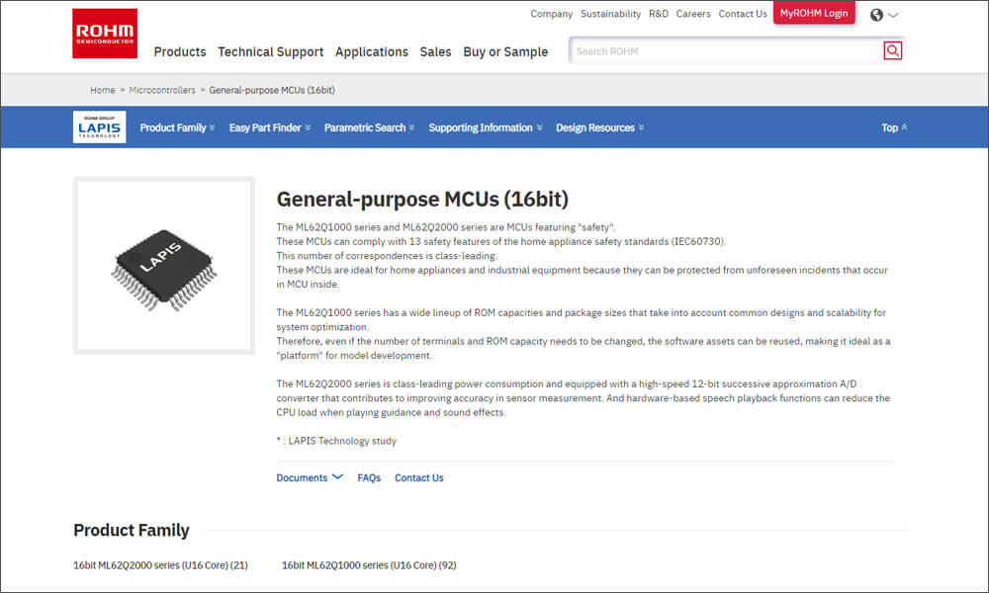Open the globe language selector

point(883,15)
